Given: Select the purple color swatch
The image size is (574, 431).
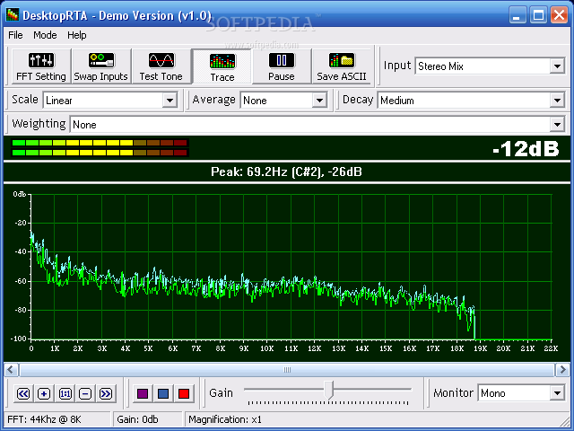Looking at the screenshot, I should (x=143, y=393).
